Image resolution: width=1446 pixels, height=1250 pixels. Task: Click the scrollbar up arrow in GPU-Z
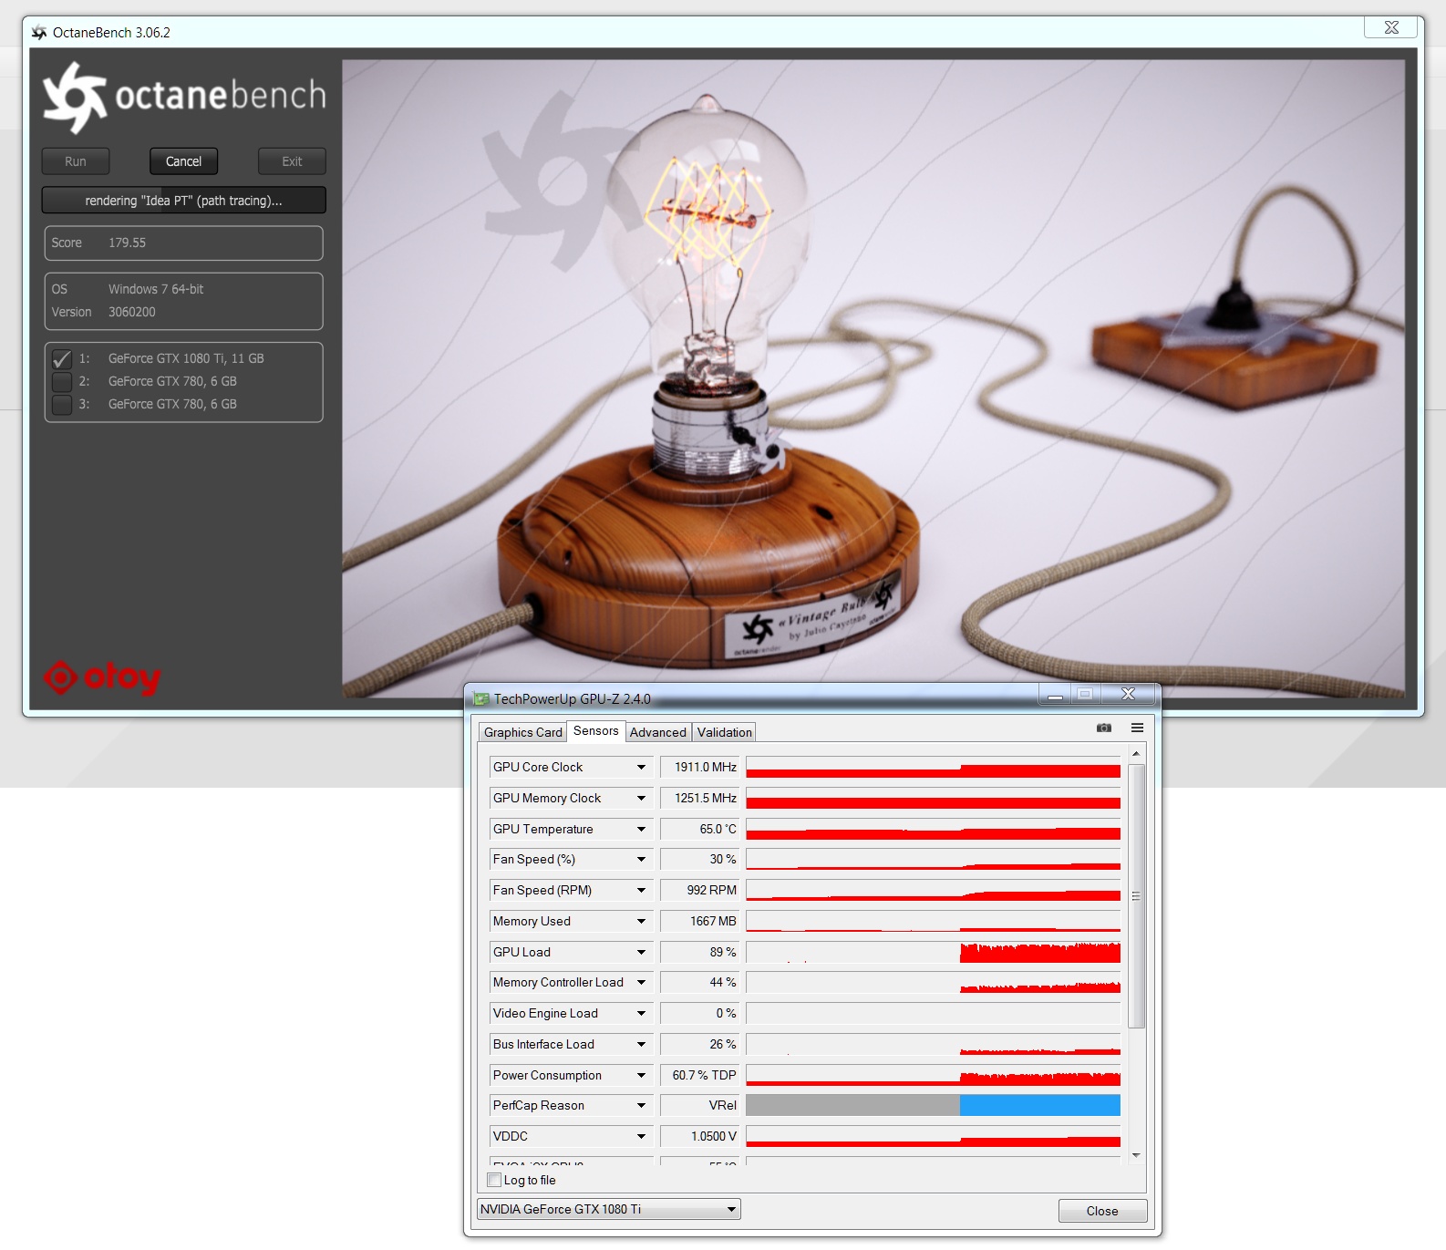(1136, 754)
